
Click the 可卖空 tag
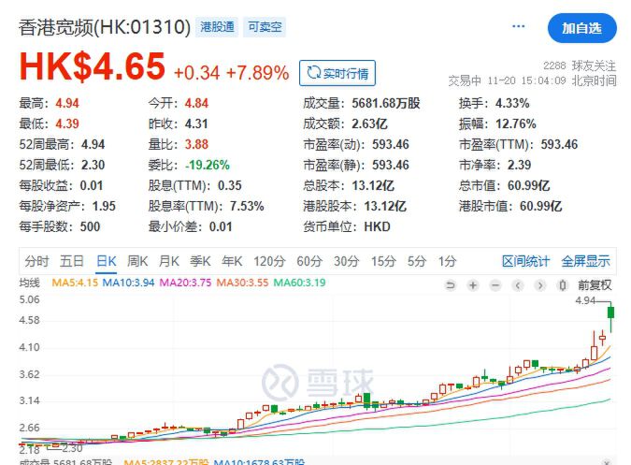pyautogui.click(x=265, y=27)
